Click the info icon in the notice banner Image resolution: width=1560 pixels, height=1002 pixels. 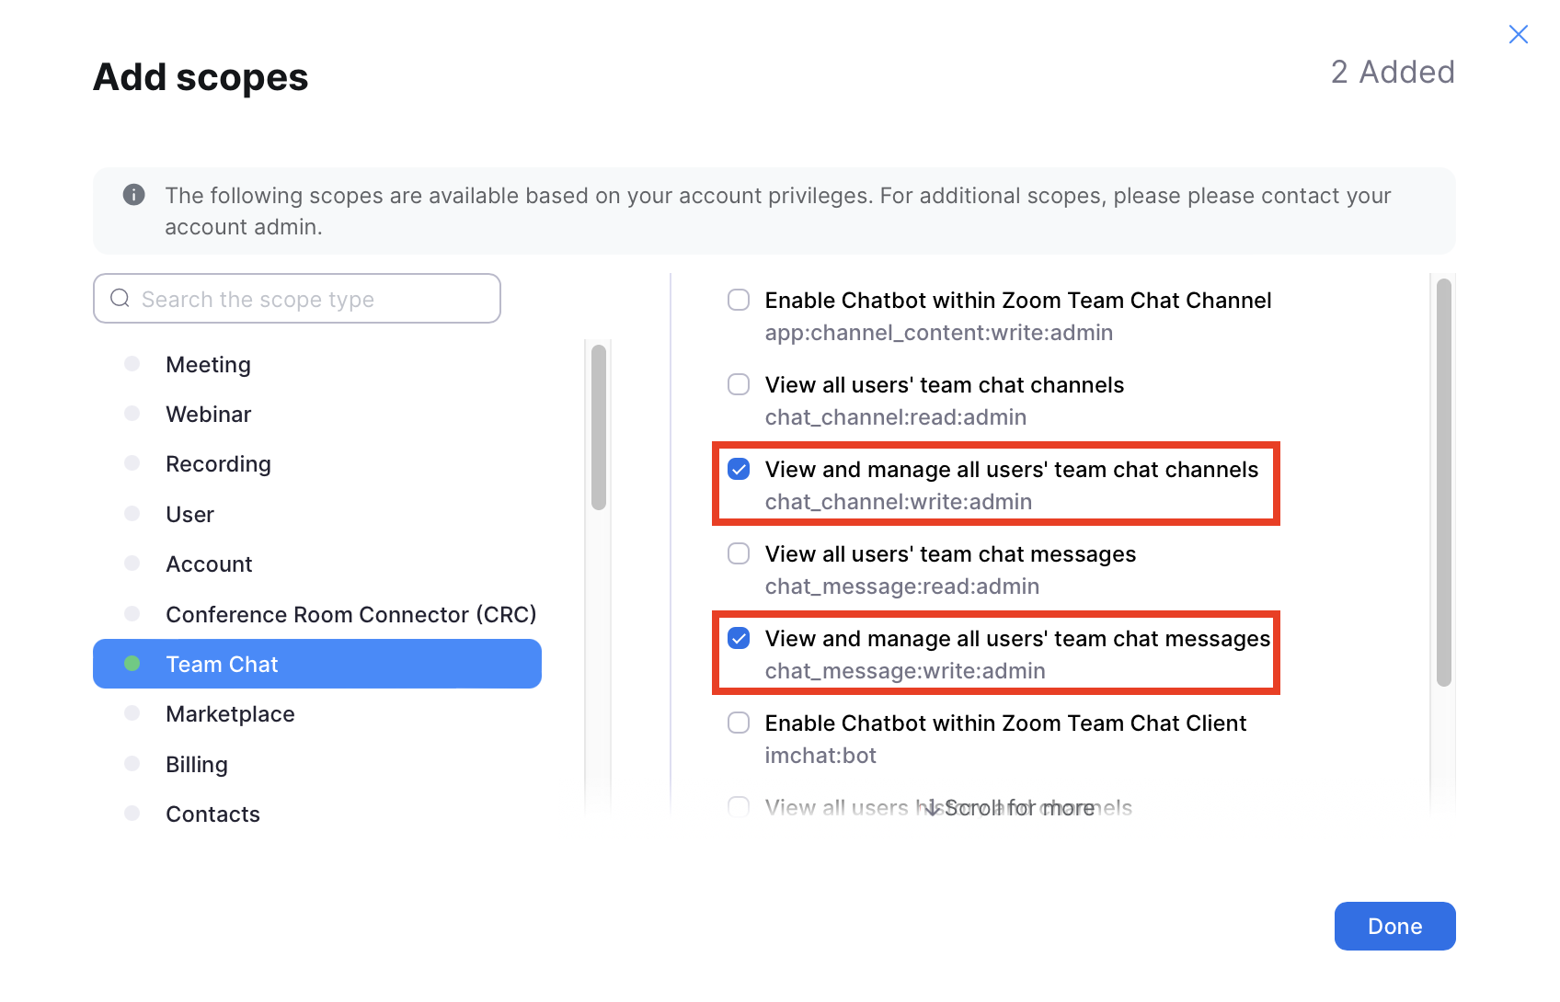coord(134,195)
